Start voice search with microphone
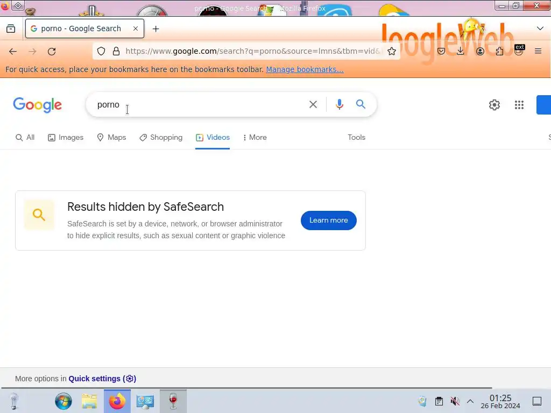This screenshot has width=551, height=413. coord(339,104)
